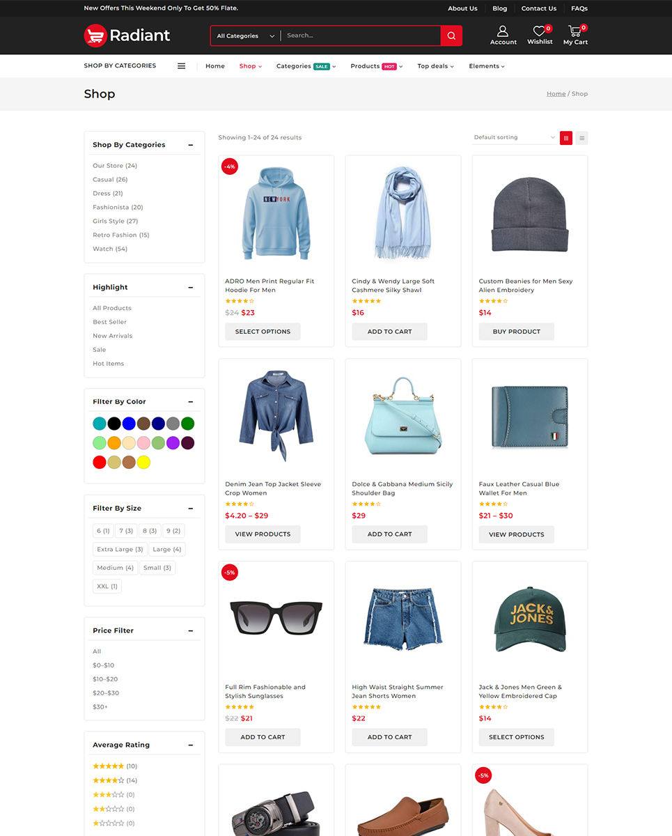This screenshot has width=672, height=836.
Task: Collapse the Filter By Color panel
Action: click(x=191, y=402)
